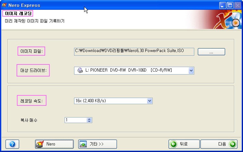Expand more options with 기타 >> button
The width and height of the screenshot is (243, 152).
click(97, 144)
